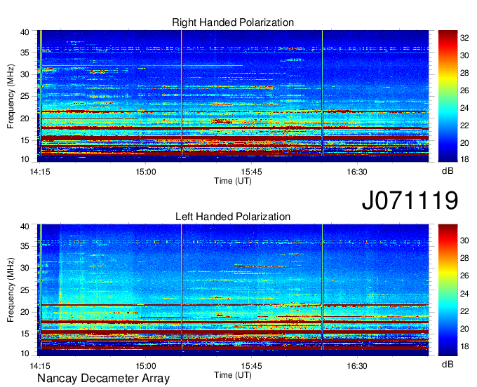This screenshot has height=387, width=477.
Task: Click the top spectrogram color bar
Action: pos(448,96)
